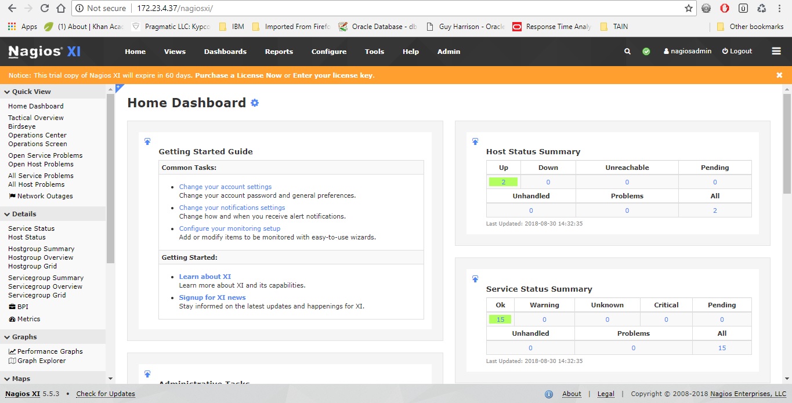Click the Enter your license key link
This screenshot has height=403, width=792.
(333, 75)
